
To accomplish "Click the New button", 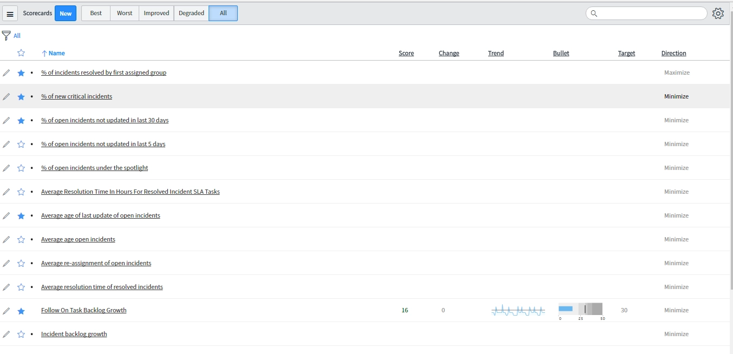I will (66, 14).
